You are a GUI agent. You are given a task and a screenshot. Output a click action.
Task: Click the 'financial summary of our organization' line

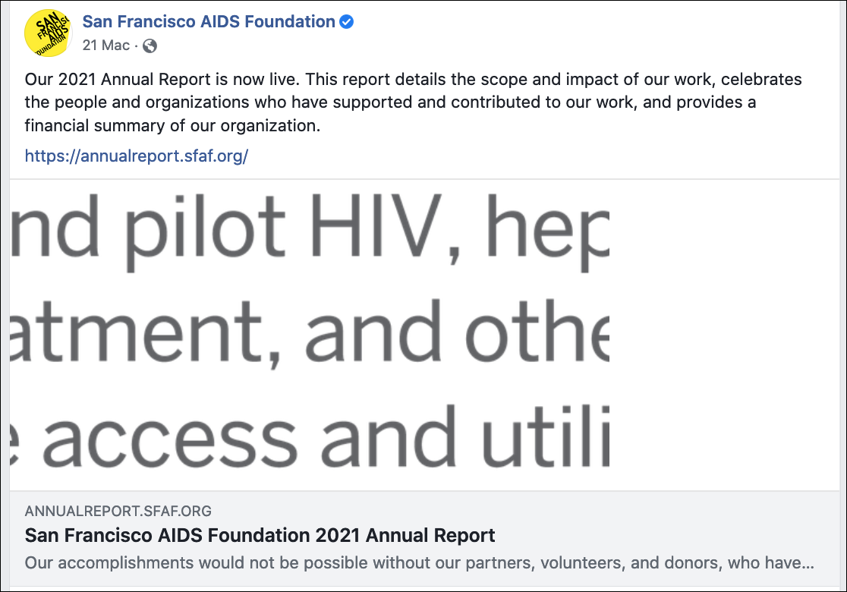pos(172,126)
